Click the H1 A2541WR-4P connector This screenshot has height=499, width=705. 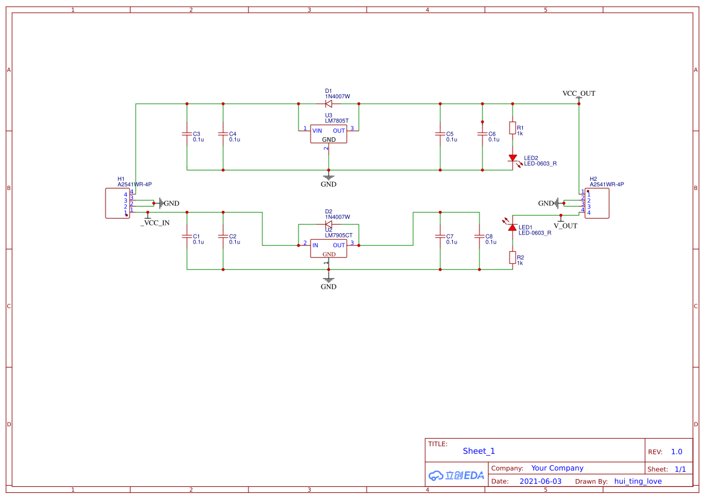tap(117, 204)
